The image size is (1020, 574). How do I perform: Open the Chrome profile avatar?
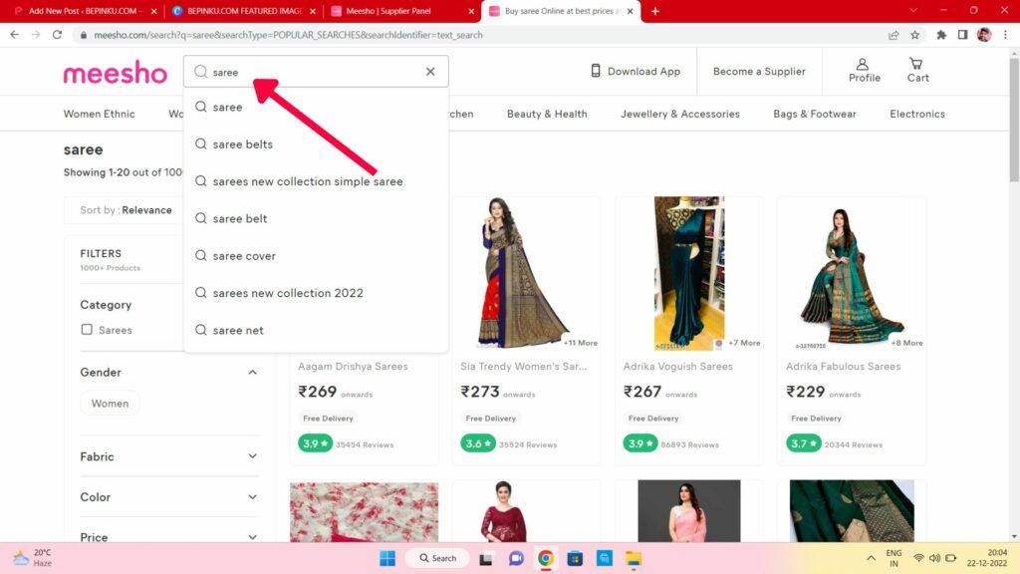point(983,35)
